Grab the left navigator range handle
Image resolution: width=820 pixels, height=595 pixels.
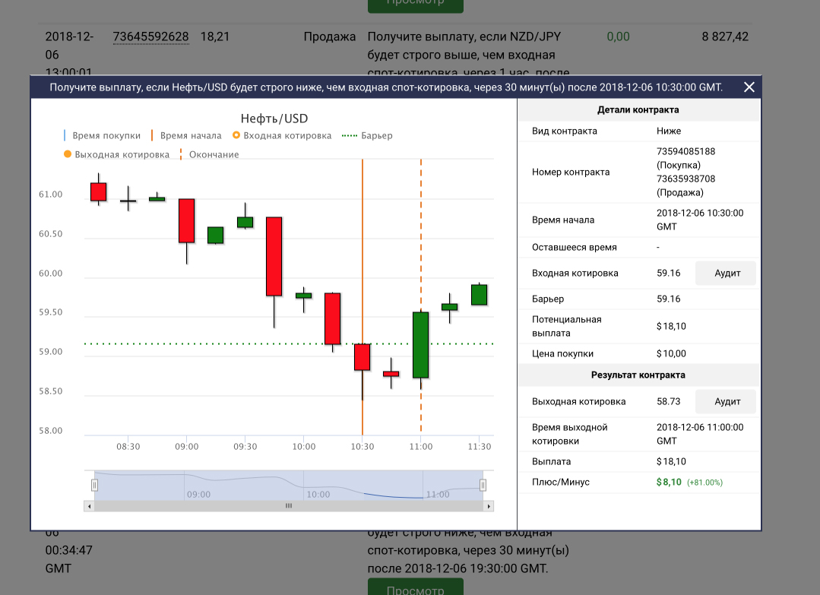tap(95, 485)
